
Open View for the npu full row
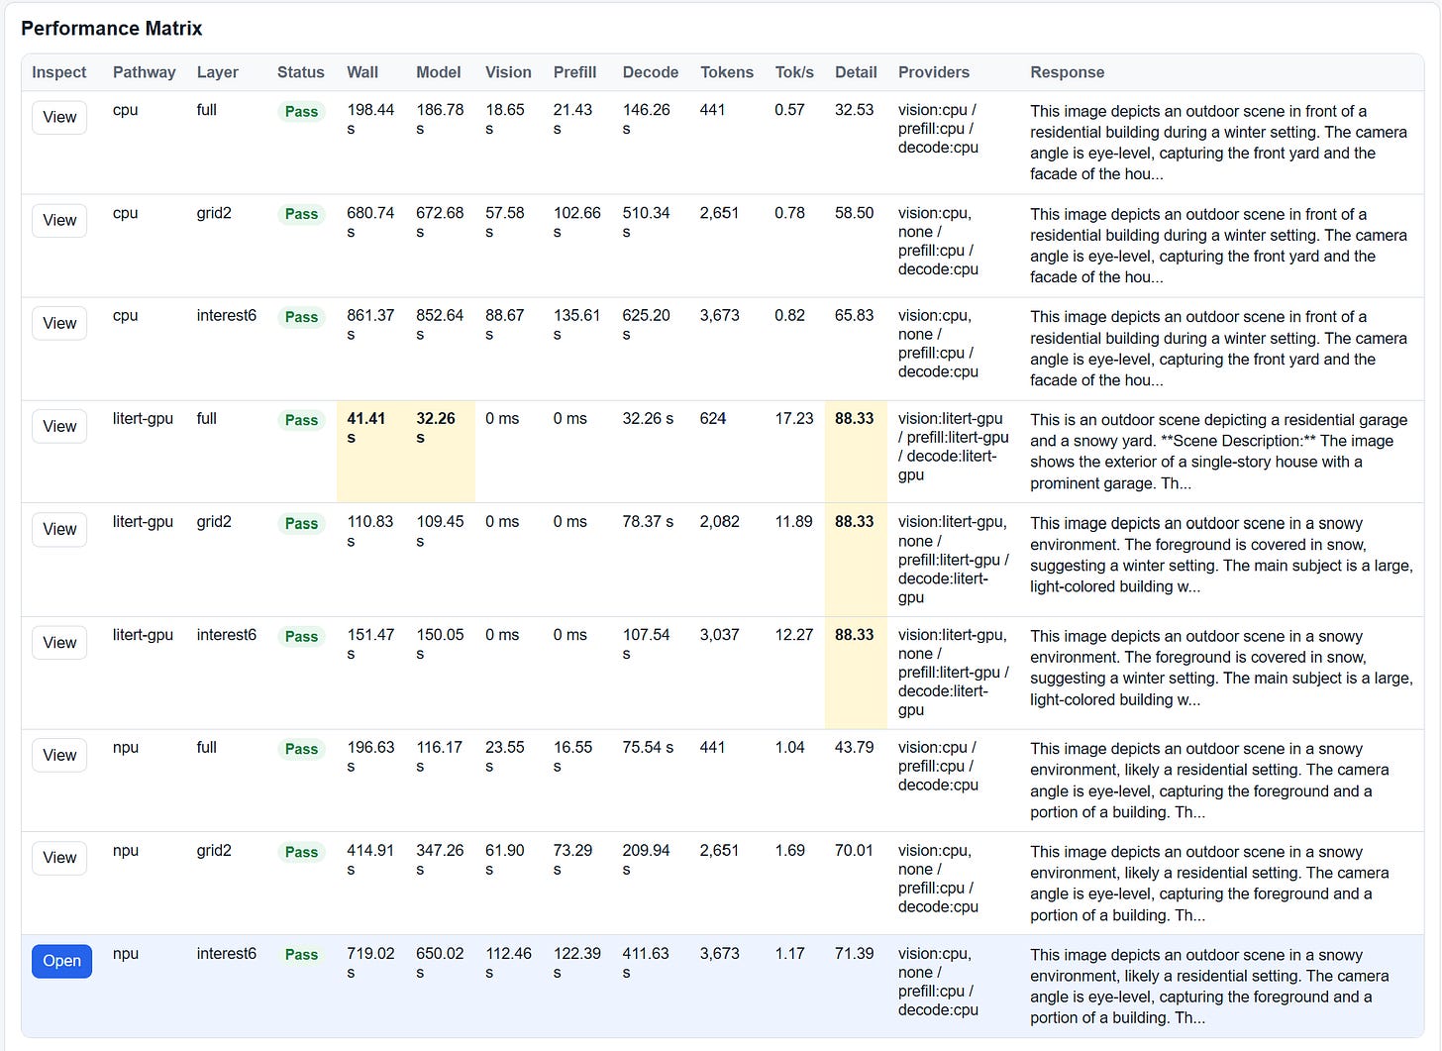59,755
